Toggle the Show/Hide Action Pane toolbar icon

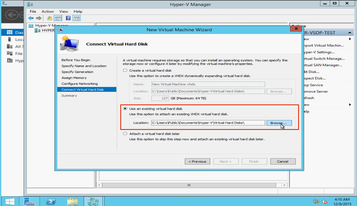coord(77,18)
